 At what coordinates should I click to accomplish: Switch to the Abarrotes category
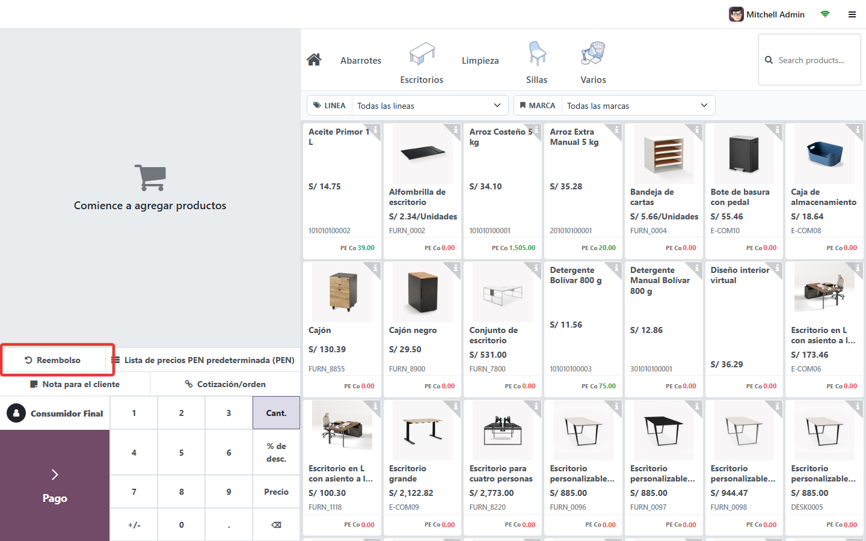[361, 60]
